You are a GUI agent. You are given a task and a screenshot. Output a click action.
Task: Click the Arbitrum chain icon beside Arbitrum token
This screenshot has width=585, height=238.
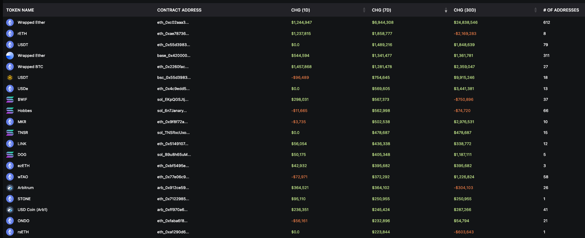pos(10,188)
